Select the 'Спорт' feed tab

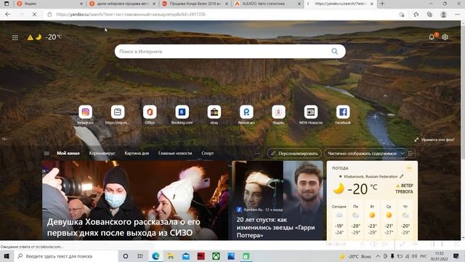(x=207, y=154)
